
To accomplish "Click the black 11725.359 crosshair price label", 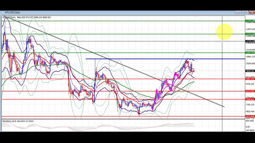I will tap(250, 41).
